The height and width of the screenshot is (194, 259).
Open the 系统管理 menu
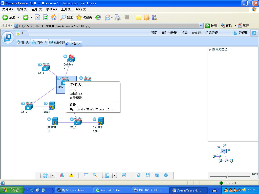(212, 33)
